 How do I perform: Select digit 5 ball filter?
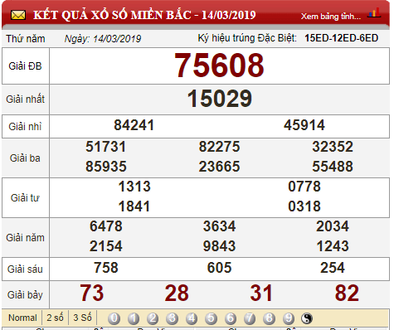coord(211,318)
